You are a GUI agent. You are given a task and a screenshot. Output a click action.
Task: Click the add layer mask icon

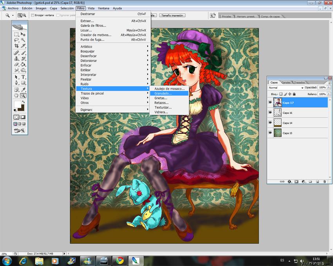point(296,182)
